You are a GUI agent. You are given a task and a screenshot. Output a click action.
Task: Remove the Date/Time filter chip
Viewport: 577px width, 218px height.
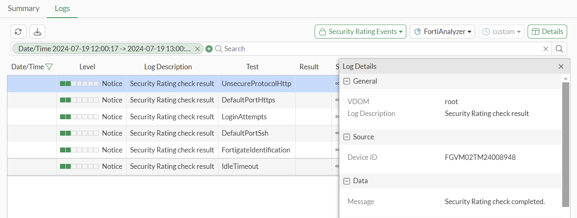197,49
